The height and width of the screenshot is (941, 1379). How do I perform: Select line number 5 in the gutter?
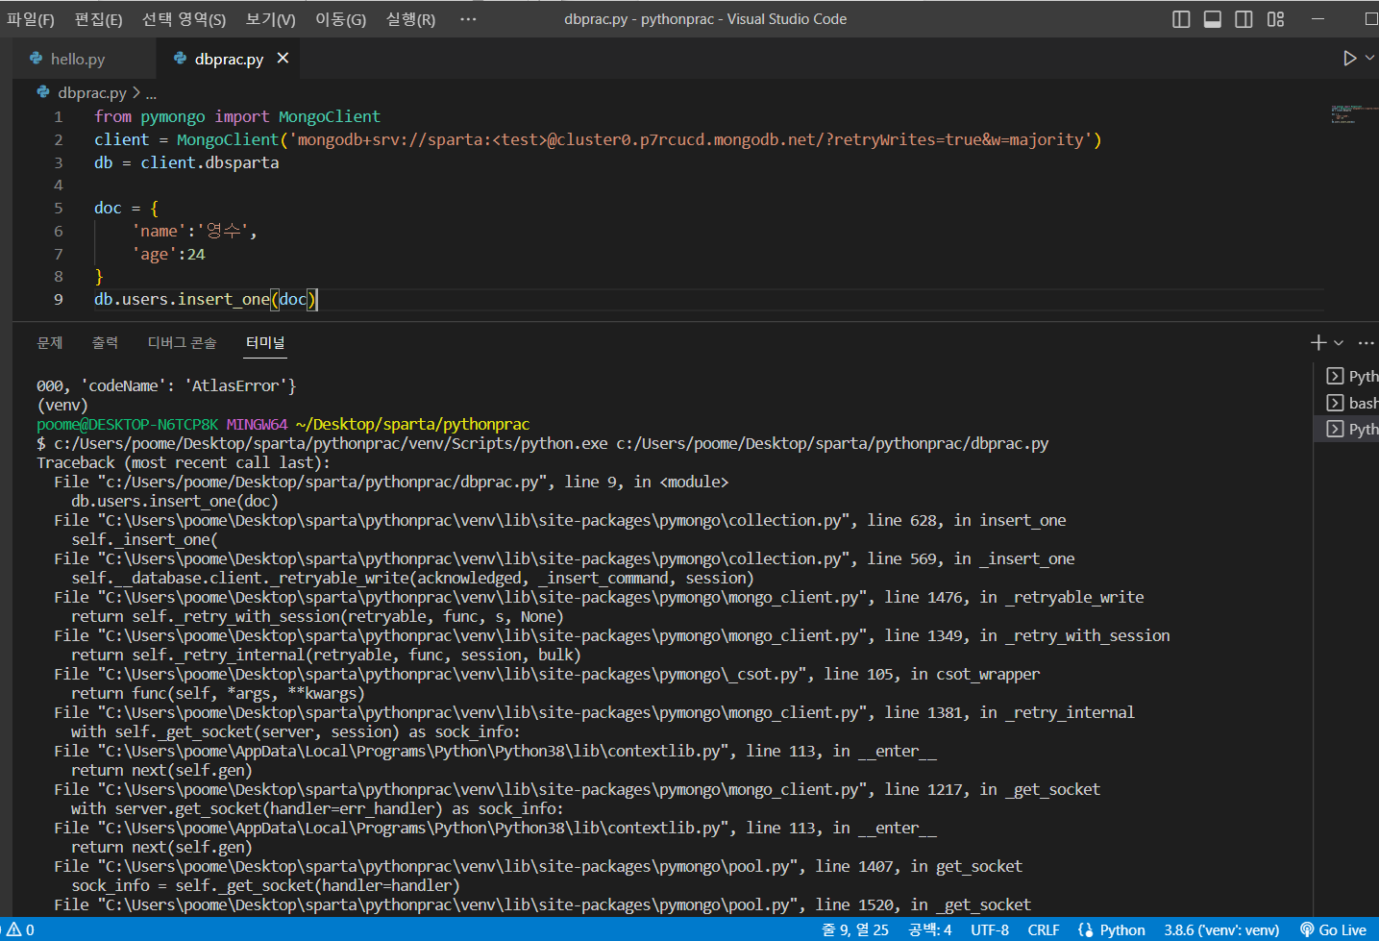click(x=59, y=209)
